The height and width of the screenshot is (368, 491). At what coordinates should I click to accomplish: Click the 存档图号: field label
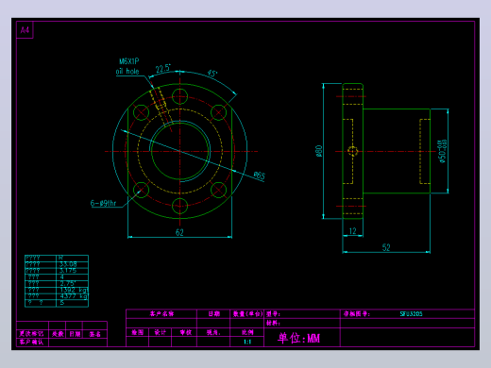(x=357, y=314)
